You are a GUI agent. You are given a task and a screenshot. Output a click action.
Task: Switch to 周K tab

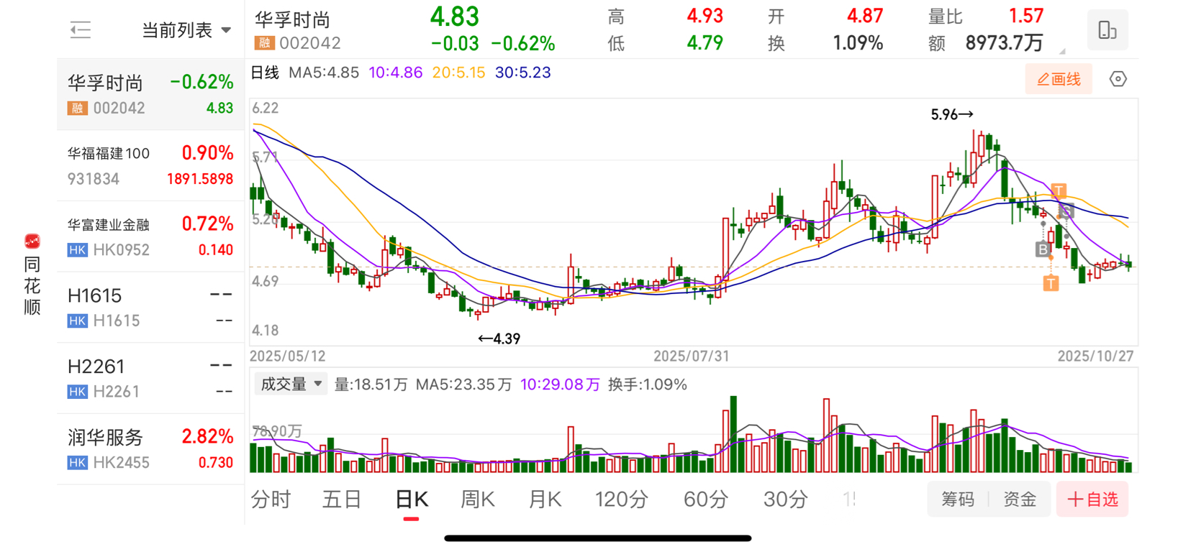coord(478,500)
